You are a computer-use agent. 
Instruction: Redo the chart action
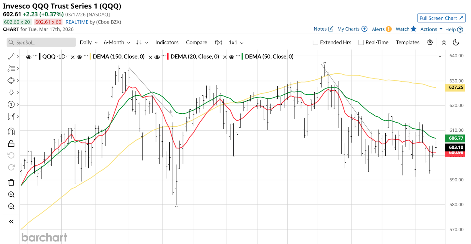(x=11, y=167)
